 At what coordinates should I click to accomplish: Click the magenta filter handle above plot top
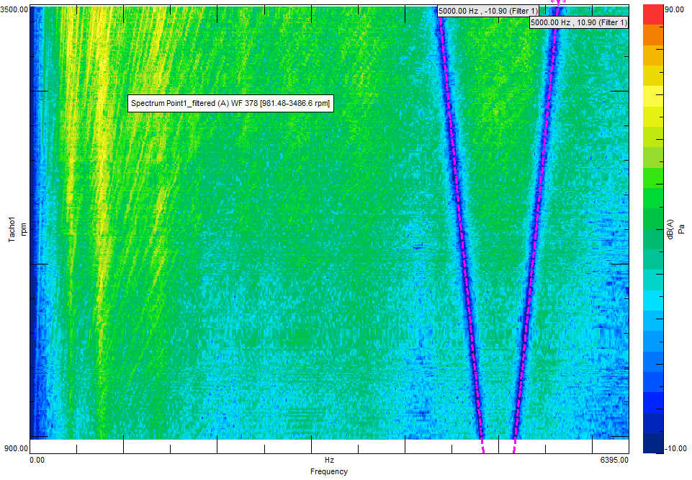[558, 2]
